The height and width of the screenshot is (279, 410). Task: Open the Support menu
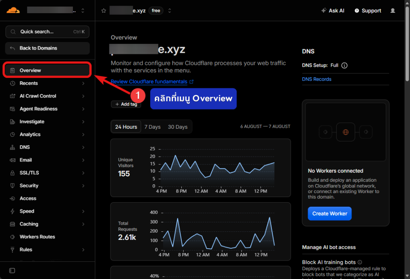[x=368, y=11]
